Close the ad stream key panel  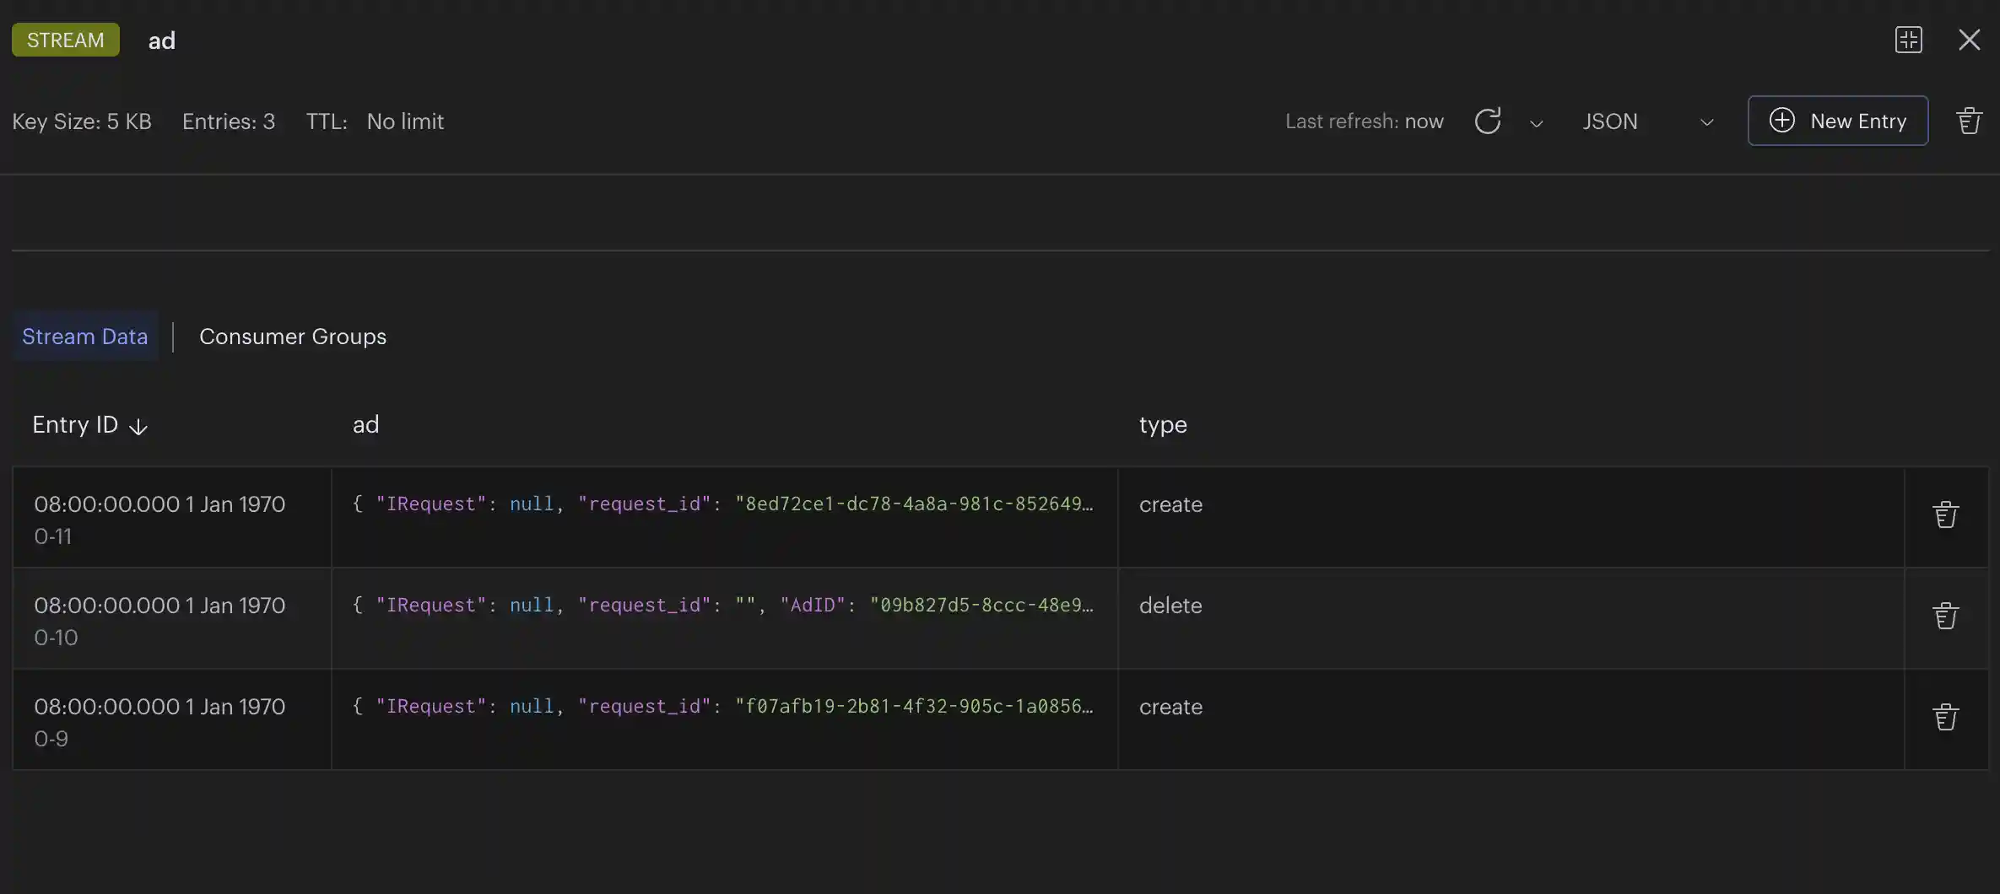click(1969, 40)
